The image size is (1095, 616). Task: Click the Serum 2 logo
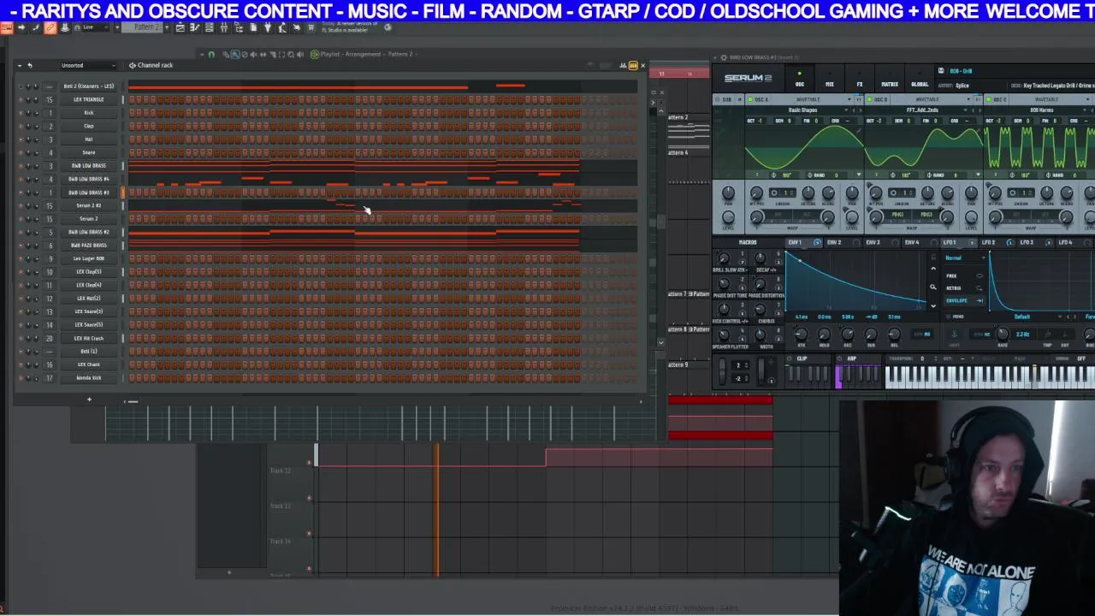[x=748, y=78]
